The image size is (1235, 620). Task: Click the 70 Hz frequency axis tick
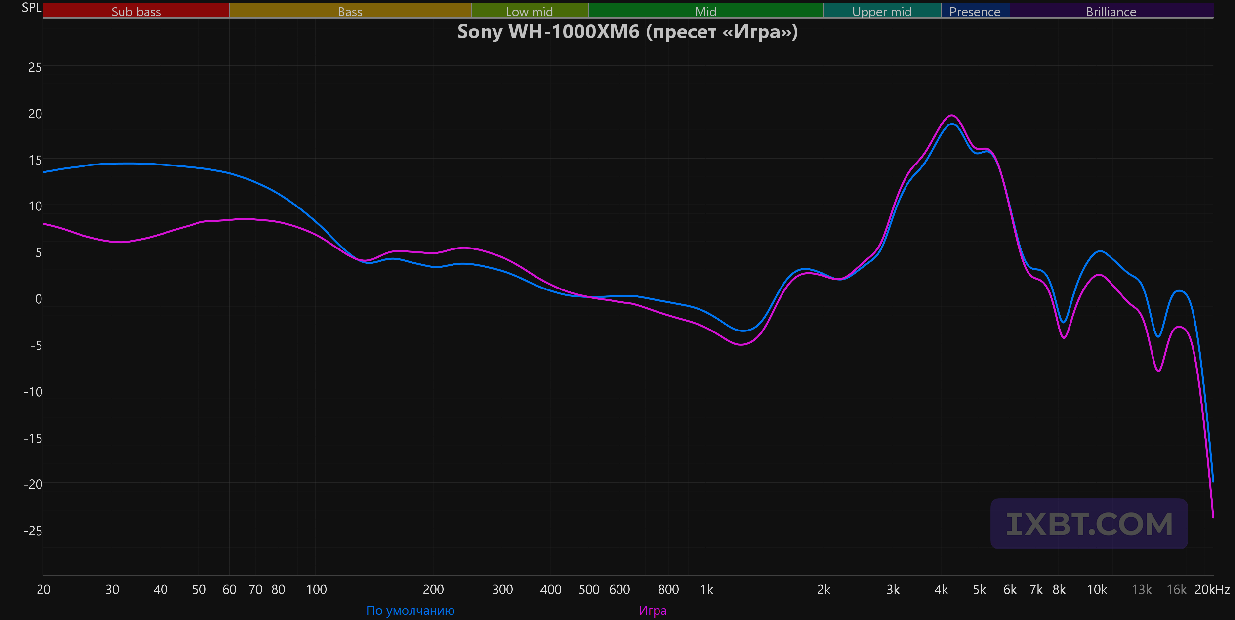point(255,590)
